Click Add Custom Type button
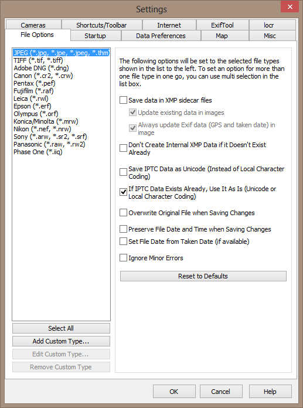Image resolution: width=303 pixels, height=408 pixels. (61, 341)
